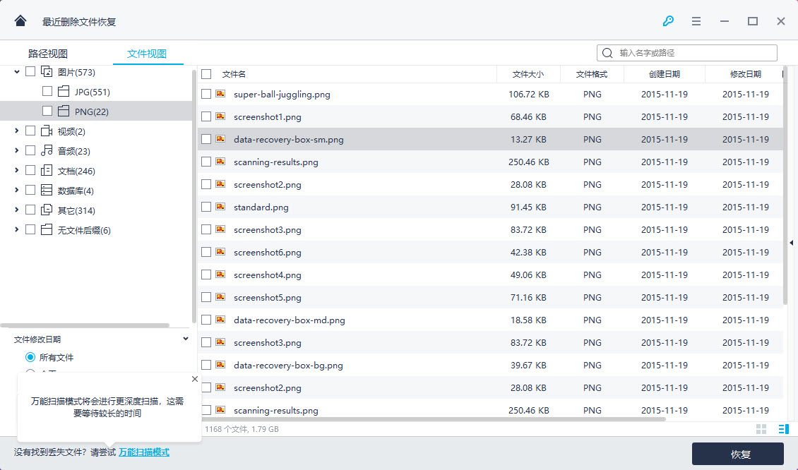
Task: Tick the JPG(551) checkbox
Action: 47,92
